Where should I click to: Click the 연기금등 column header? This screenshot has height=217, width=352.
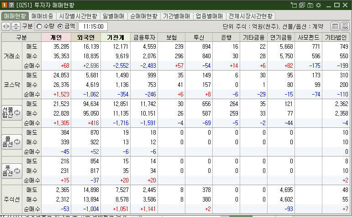[281, 37]
